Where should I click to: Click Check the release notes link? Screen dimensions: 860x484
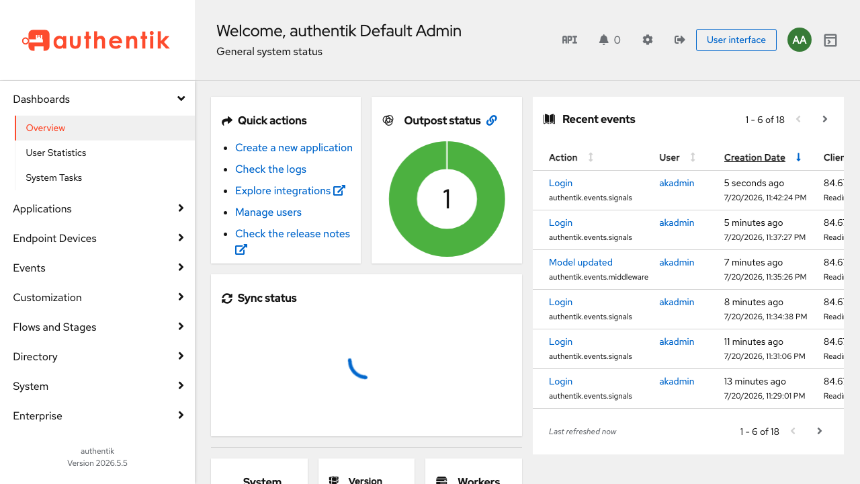point(292,233)
